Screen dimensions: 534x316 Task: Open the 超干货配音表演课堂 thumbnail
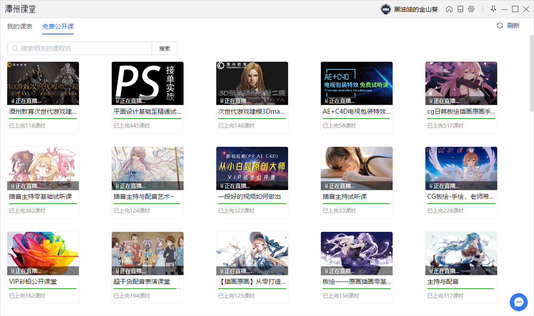point(148,253)
